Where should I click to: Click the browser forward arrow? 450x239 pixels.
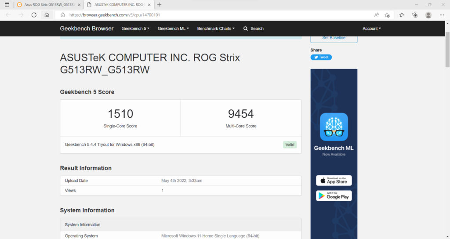[21, 15]
